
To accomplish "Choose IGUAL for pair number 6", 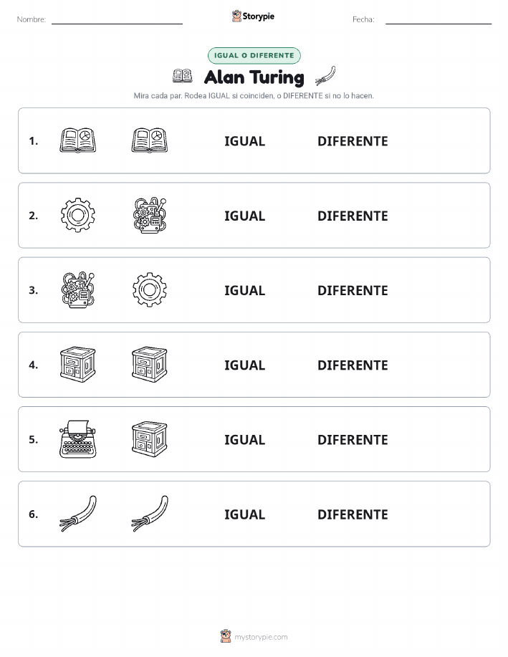I will [245, 514].
